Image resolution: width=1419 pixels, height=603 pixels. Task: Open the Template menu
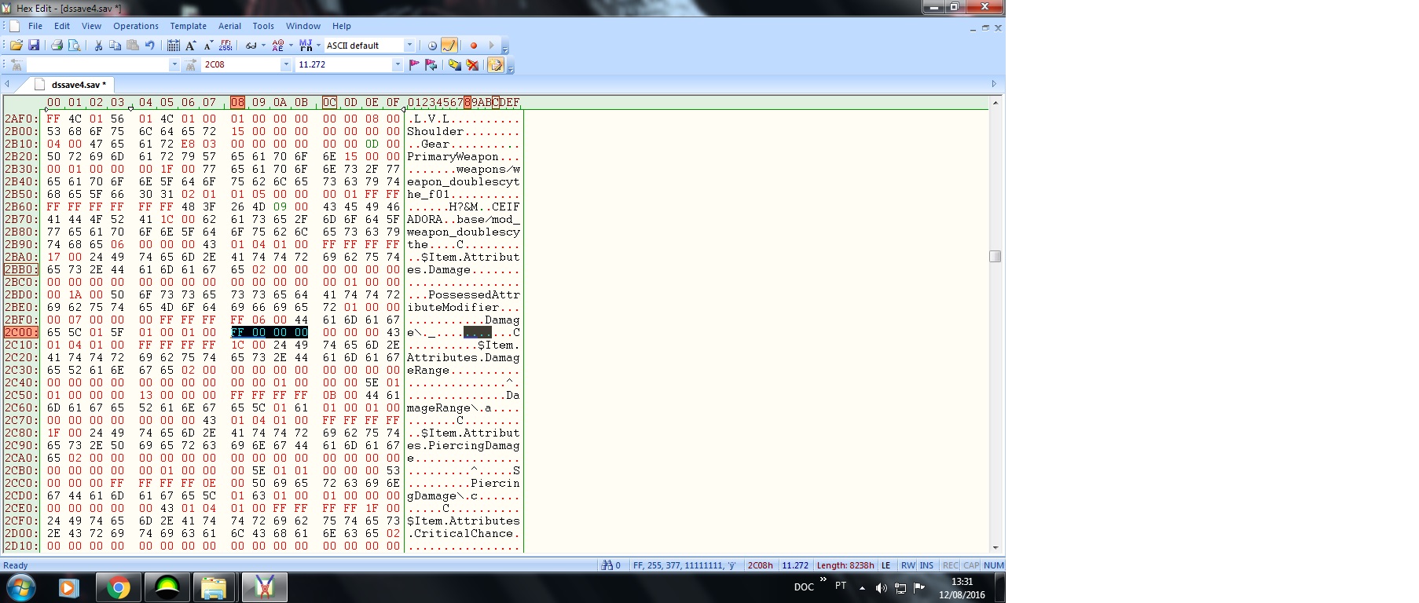(188, 26)
